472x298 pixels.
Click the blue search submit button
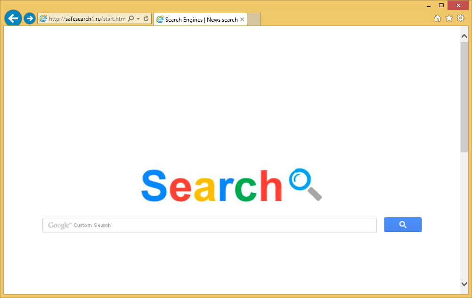coord(403,225)
